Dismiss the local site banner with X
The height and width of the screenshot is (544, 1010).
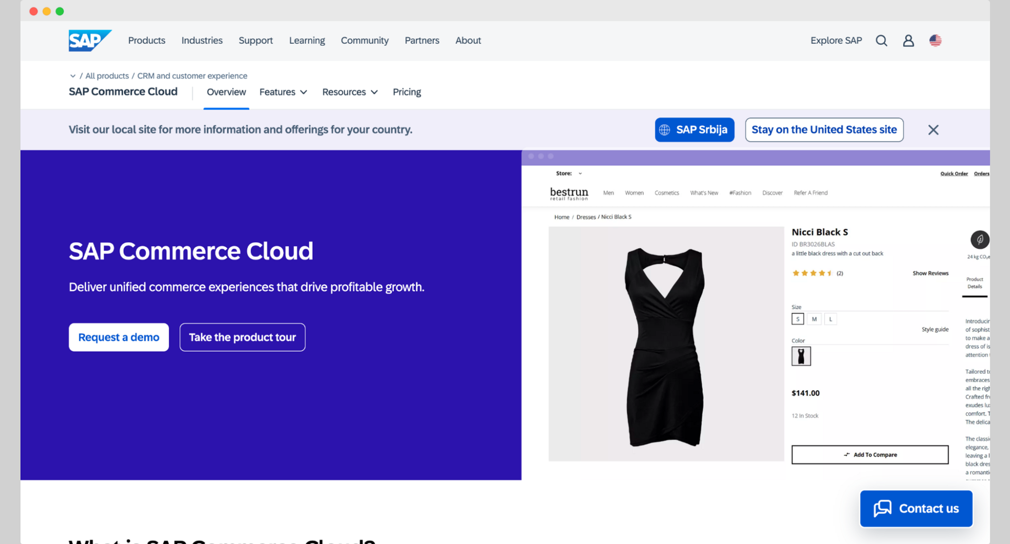click(x=933, y=130)
